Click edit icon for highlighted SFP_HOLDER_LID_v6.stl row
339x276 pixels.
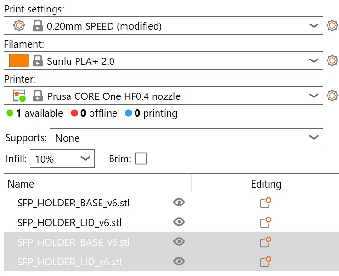click(266, 261)
